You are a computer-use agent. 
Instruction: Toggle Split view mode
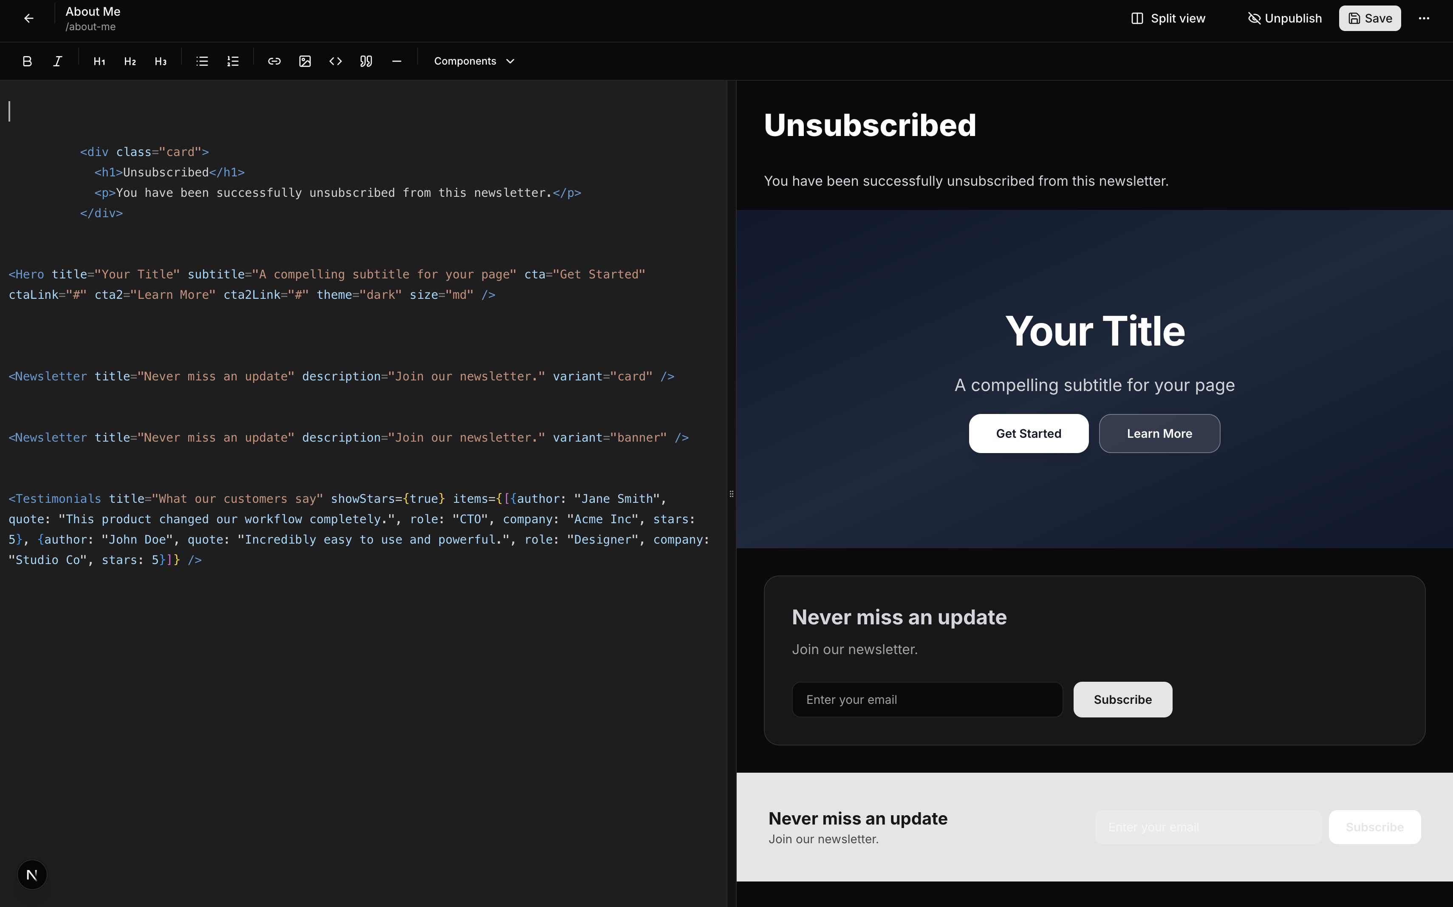point(1168,19)
